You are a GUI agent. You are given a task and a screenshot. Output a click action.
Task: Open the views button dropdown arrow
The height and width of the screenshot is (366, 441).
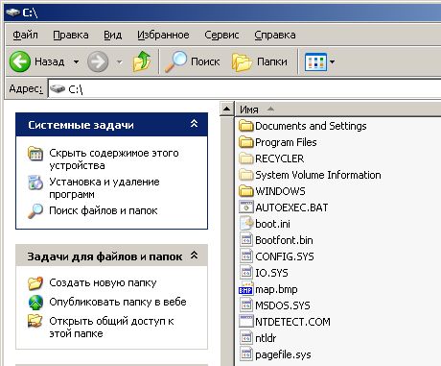(332, 61)
